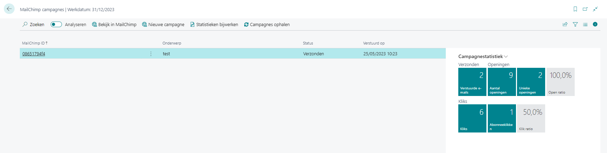This screenshot has width=607, height=153.
Task: Click the back arrow button
Action: coord(9,9)
